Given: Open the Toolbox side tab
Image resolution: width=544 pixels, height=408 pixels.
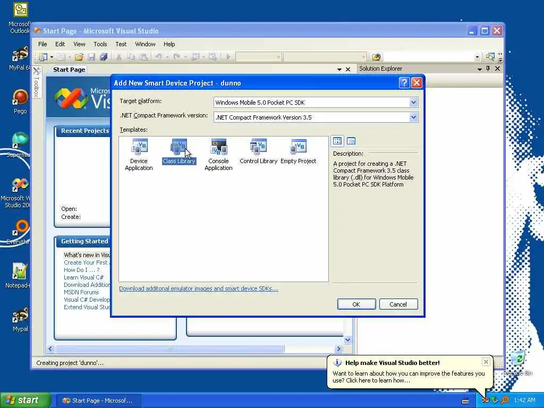Looking at the screenshot, I should click(x=37, y=82).
